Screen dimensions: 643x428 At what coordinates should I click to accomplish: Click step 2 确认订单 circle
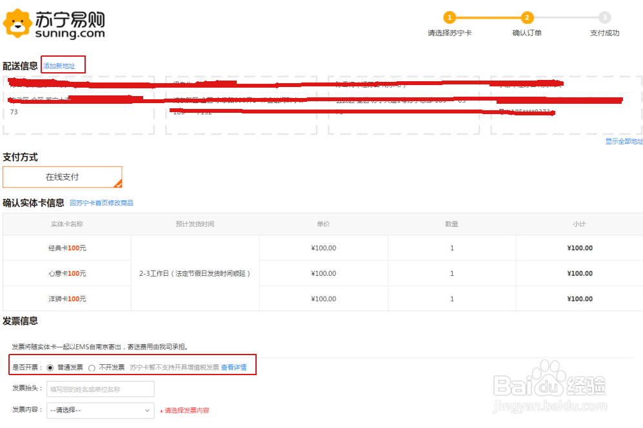pos(527,17)
